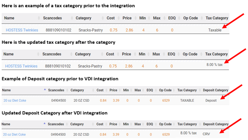248x140 pixels.
Task: Open 20 oz Diet Coke link with CRV category
Action: (x=14, y=135)
